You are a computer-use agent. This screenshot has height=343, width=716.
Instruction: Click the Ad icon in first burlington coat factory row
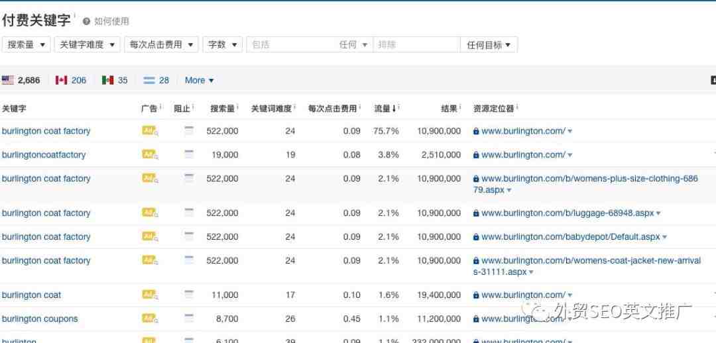click(x=150, y=131)
